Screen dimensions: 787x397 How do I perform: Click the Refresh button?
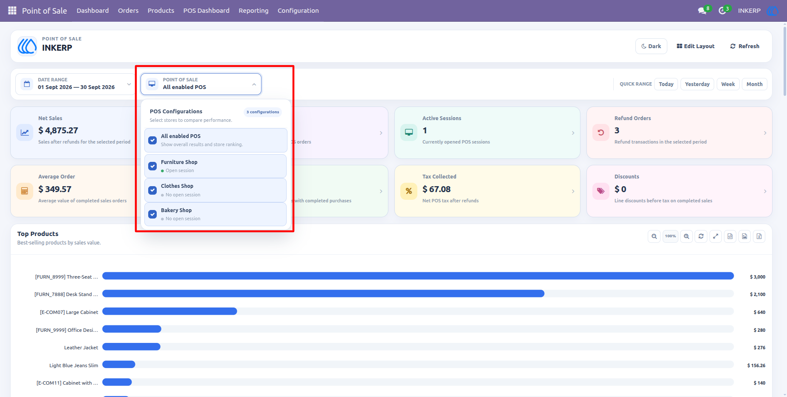[745, 46]
